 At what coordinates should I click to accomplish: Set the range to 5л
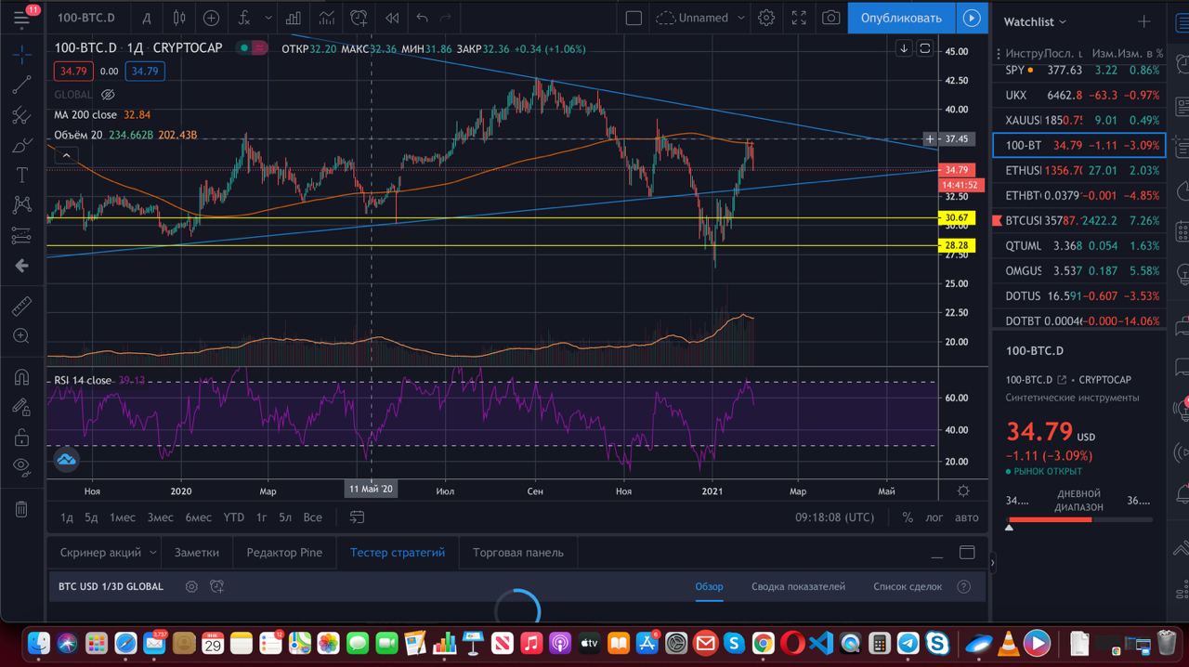[x=285, y=517]
